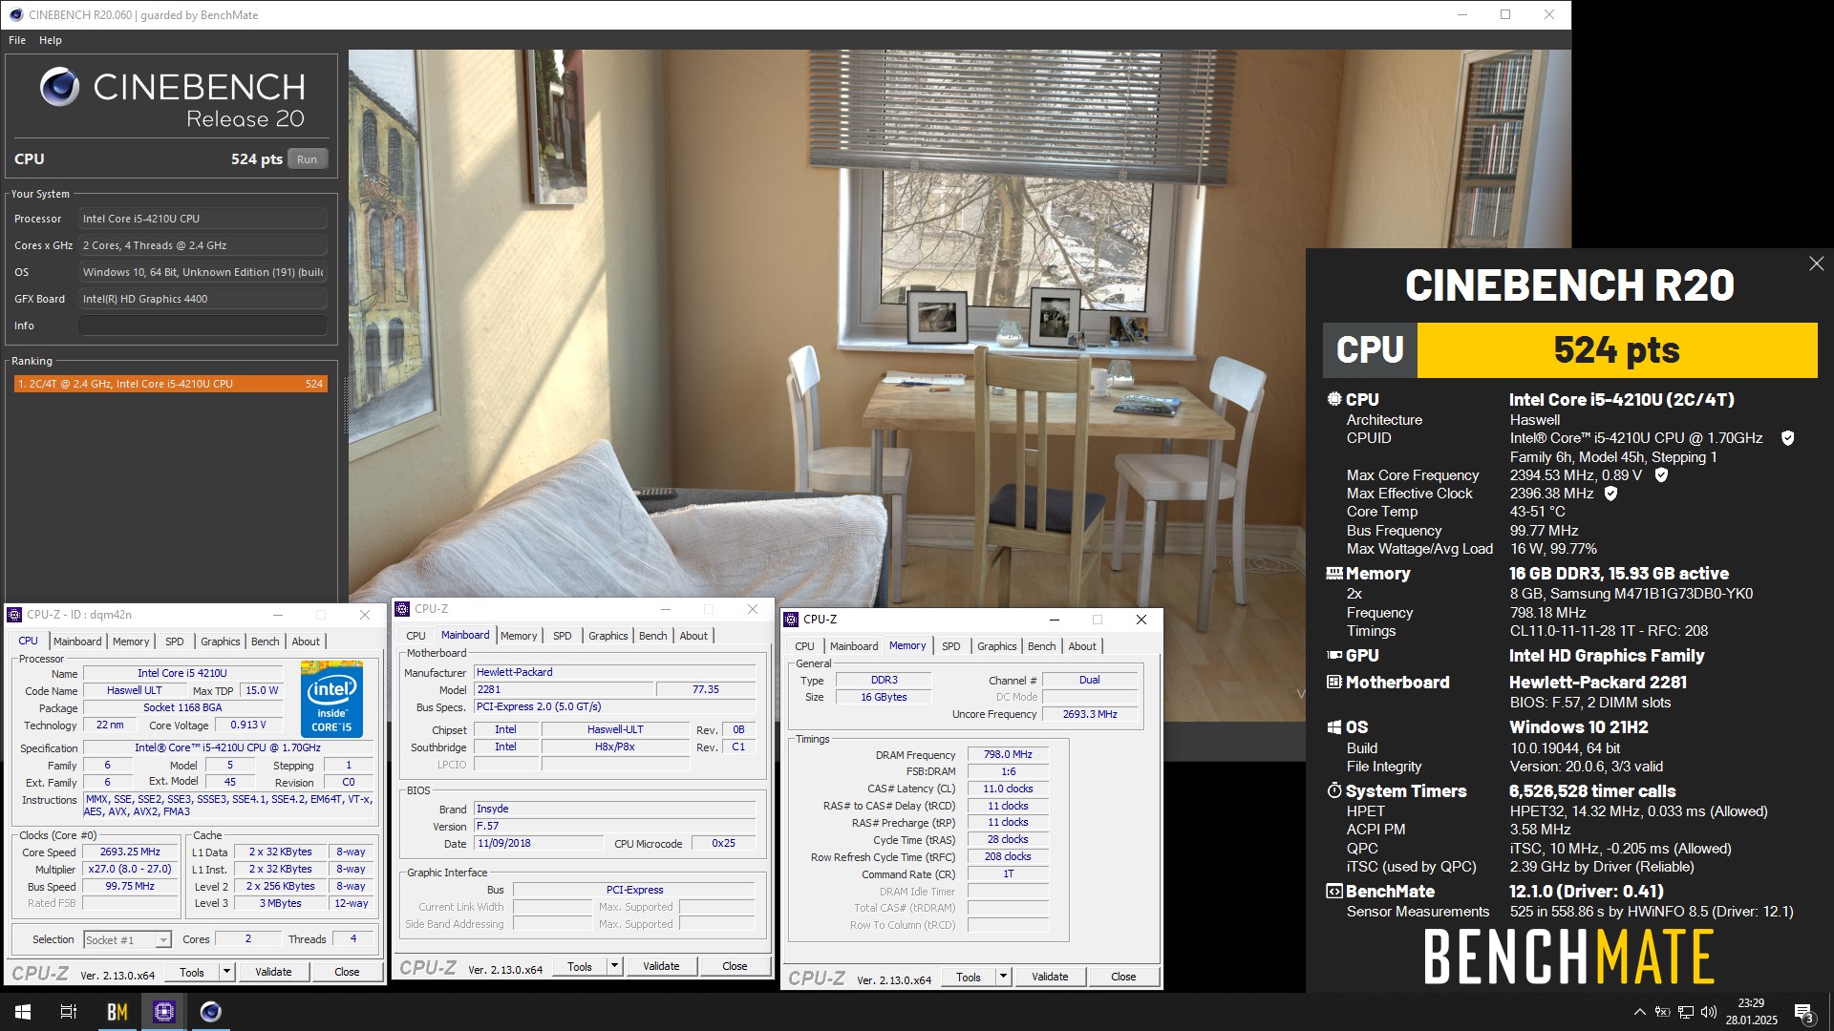
Task: Expand Tools dropdown arrow in Mainboard CPU-Z window
Action: 614,967
